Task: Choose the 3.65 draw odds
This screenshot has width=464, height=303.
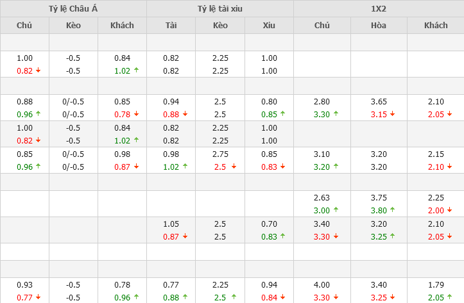Action: pos(379,101)
